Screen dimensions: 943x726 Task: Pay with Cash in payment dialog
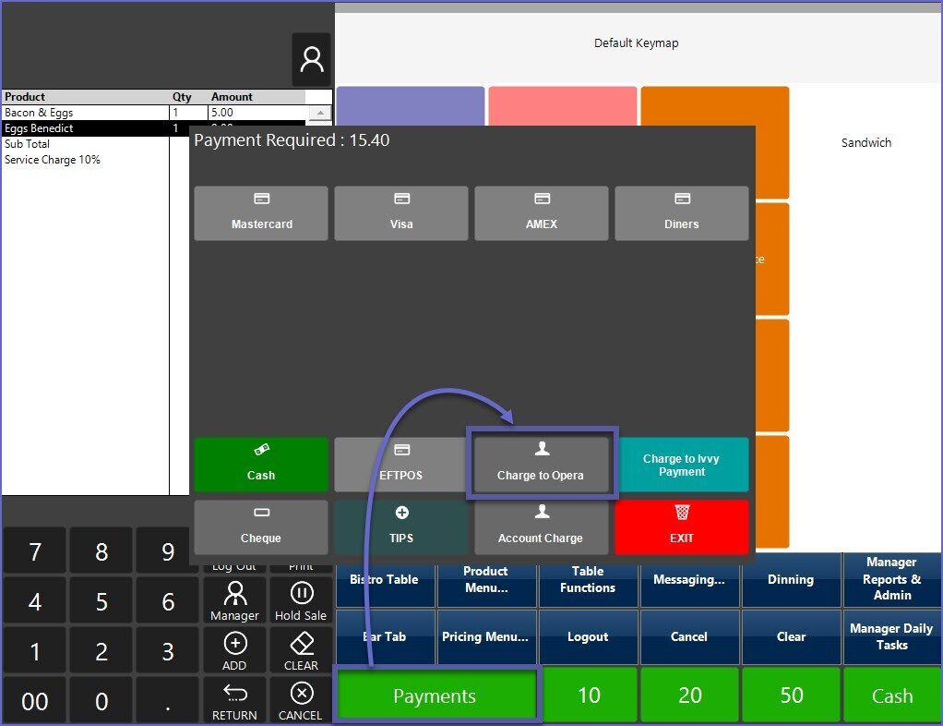click(261, 464)
